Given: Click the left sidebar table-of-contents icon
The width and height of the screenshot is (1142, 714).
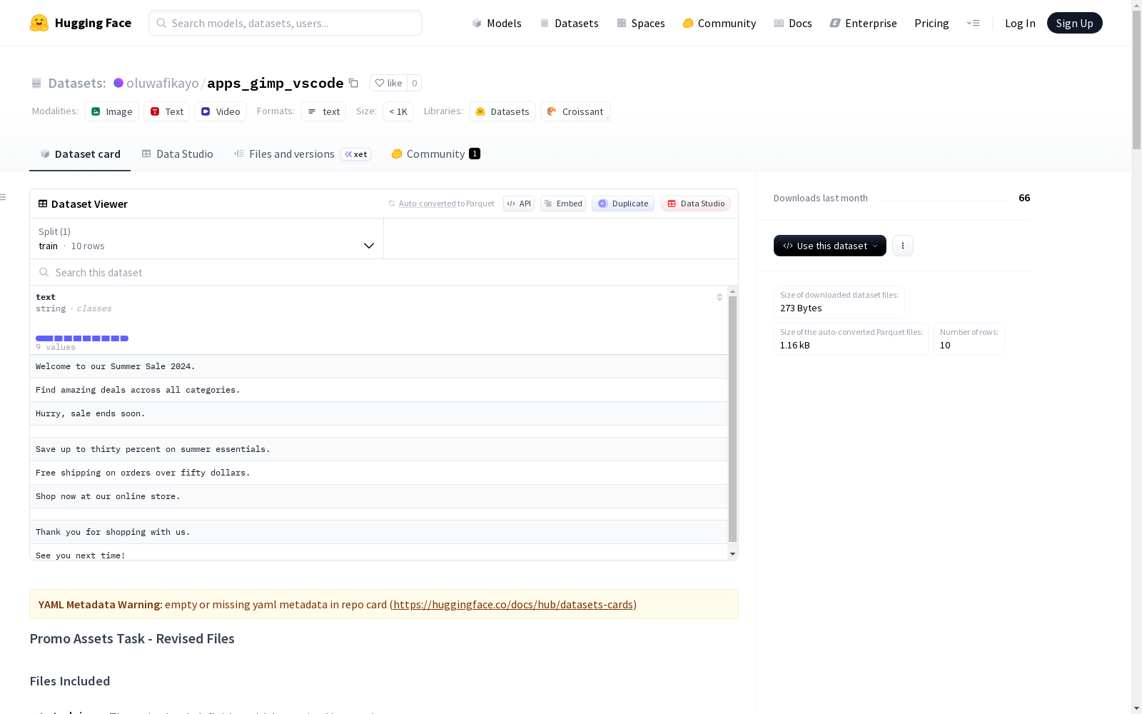Looking at the screenshot, I should coord(4,197).
